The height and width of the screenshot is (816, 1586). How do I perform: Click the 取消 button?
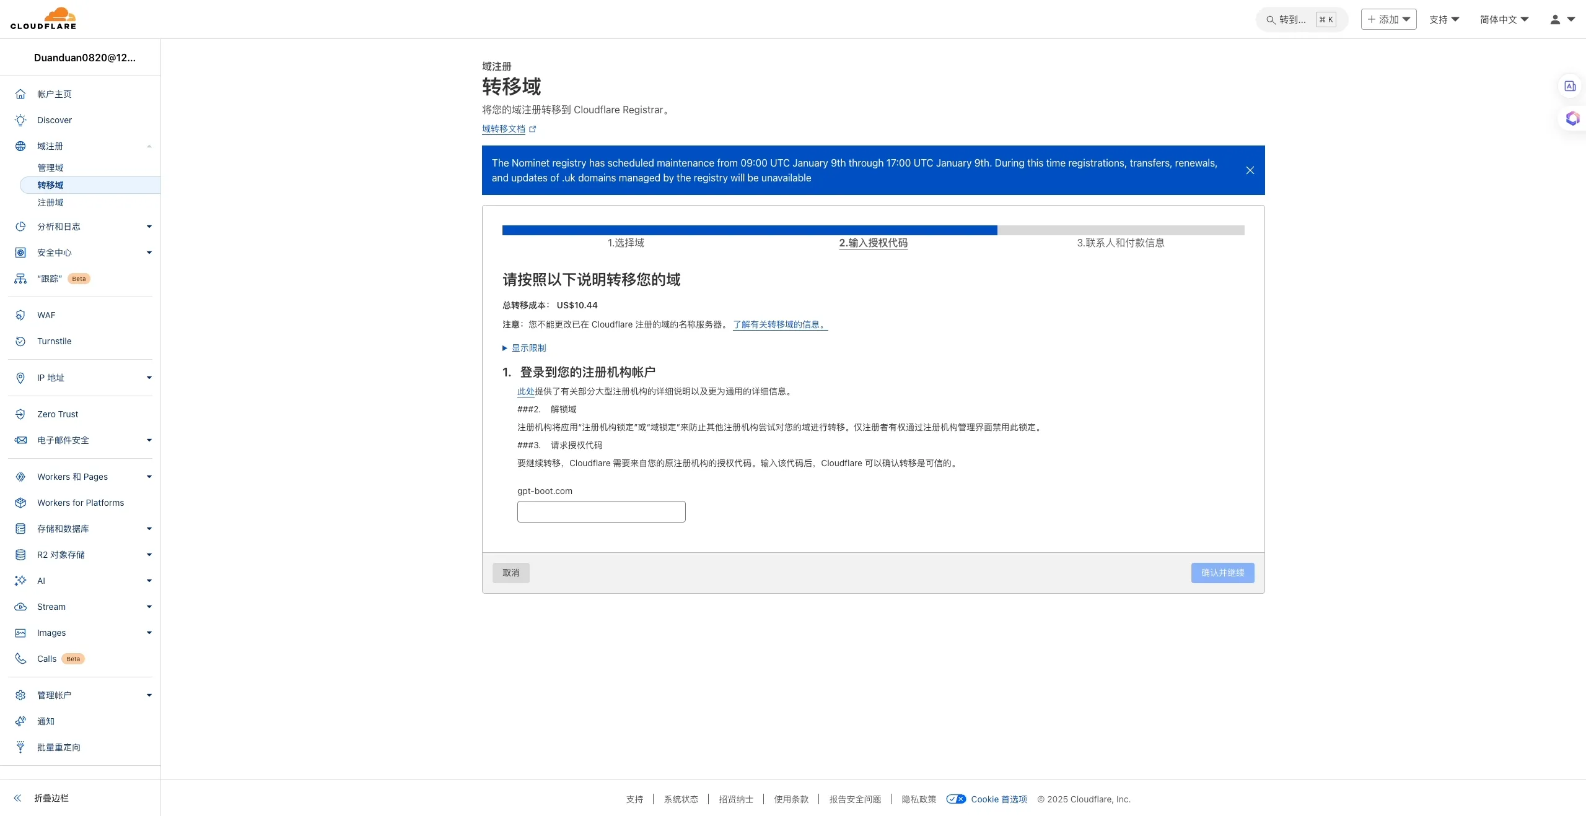[510, 573]
